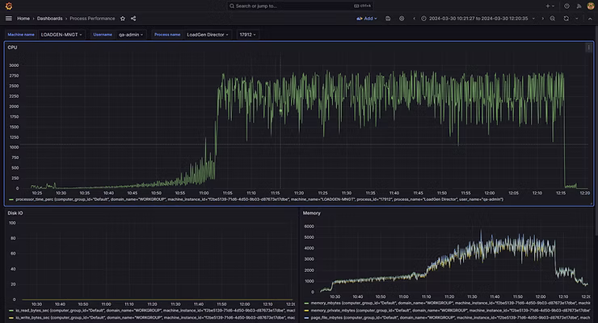Click the Search or jump to field

coord(300,6)
